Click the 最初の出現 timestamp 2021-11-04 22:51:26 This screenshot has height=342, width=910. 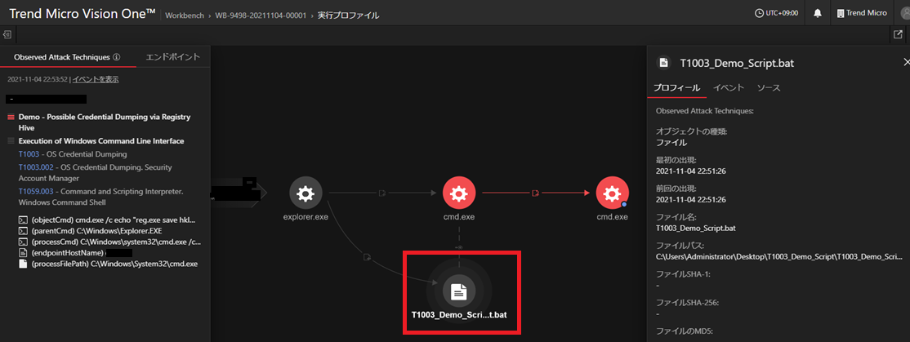point(690,171)
